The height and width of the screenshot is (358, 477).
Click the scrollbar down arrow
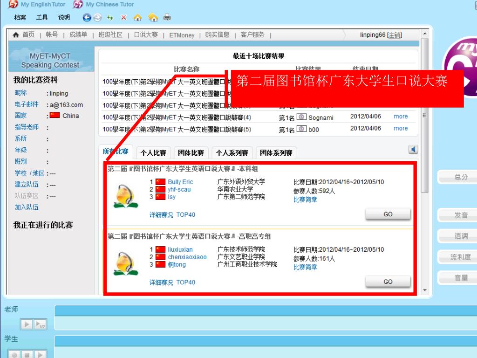[x=425, y=290]
